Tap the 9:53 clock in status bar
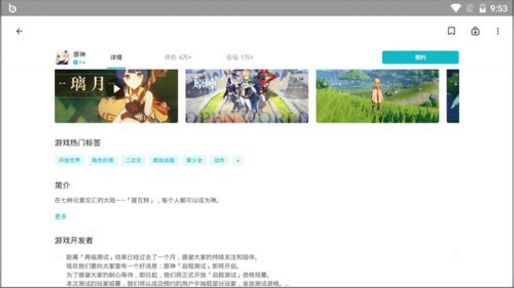The width and height of the screenshot is (514, 288). tap(498, 8)
